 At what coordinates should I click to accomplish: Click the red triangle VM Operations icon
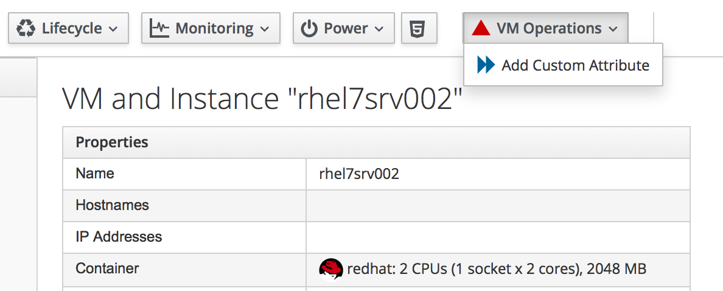(x=481, y=29)
